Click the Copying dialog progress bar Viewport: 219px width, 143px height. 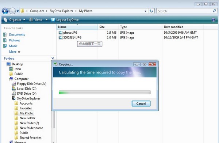tap(105, 92)
